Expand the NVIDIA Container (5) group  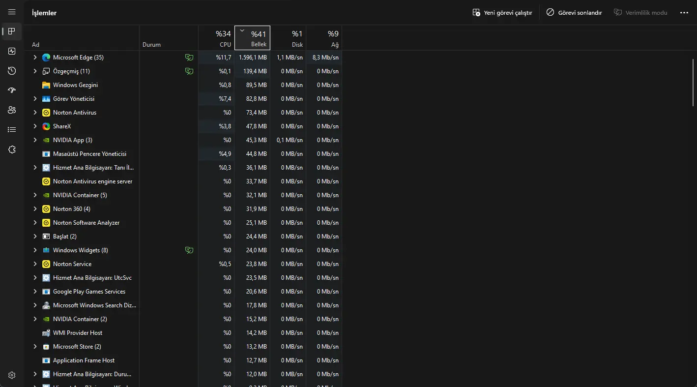coord(35,195)
